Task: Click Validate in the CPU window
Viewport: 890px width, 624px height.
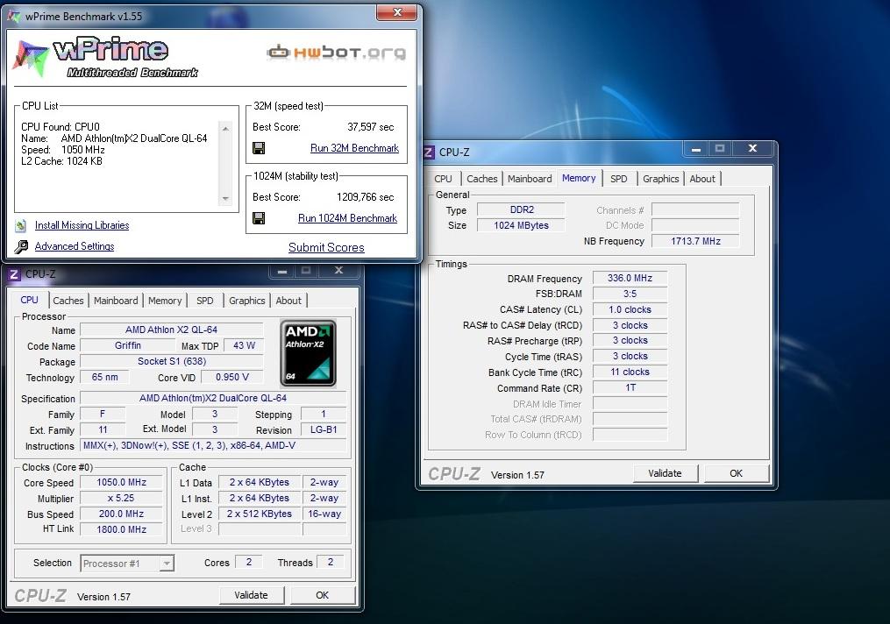Action: (x=251, y=595)
